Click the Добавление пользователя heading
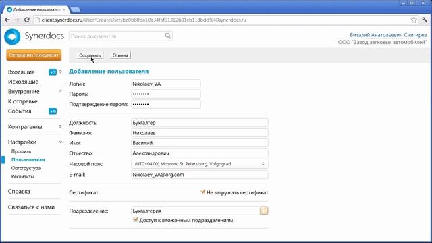This screenshot has width=432, height=243. pyautogui.click(x=109, y=72)
